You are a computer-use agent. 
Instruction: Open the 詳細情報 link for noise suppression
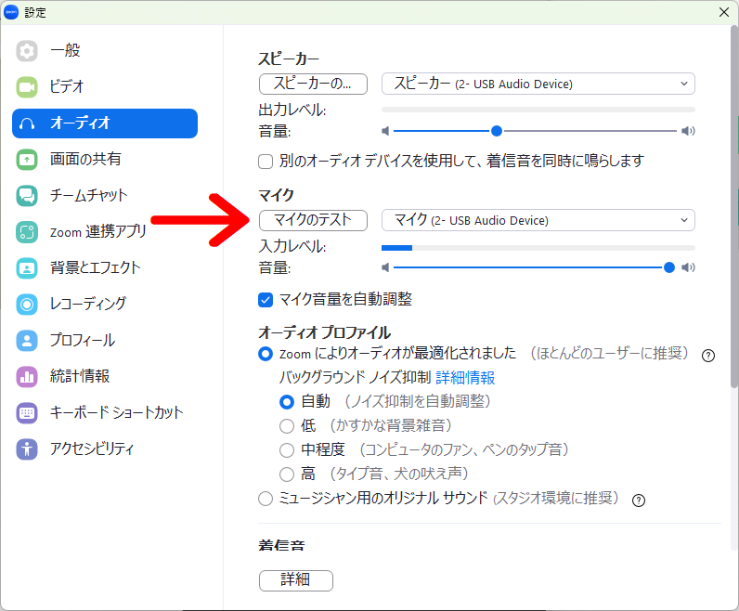(x=465, y=378)
